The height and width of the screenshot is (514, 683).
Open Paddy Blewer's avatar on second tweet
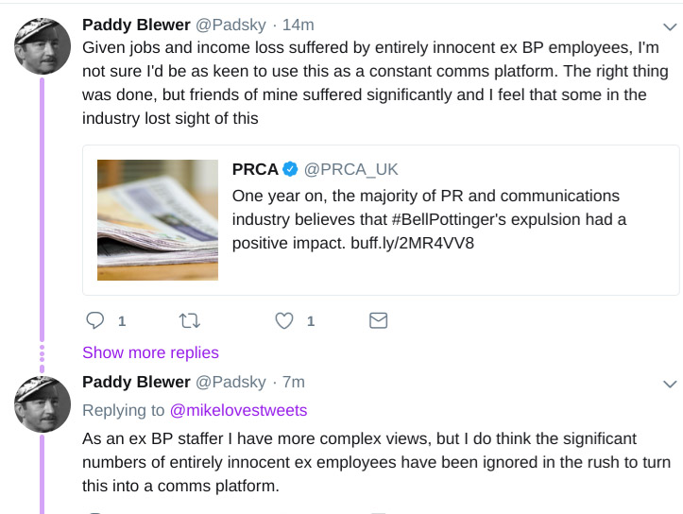pyautogui.click(x=43, y=403)
